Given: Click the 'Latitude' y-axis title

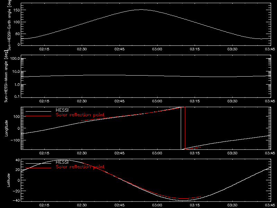Looking at the screenshot, I should pyautogui.click(x=8, y=180).
